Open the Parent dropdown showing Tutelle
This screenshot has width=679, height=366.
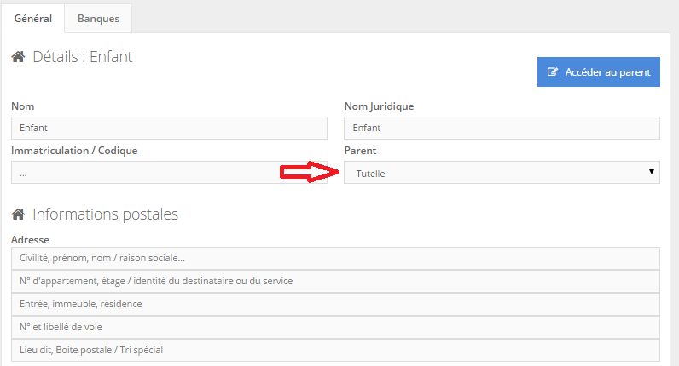click(495, 173)
